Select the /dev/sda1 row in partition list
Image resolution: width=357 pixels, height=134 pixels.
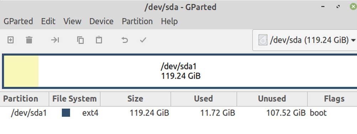click(x=179, y=113)
